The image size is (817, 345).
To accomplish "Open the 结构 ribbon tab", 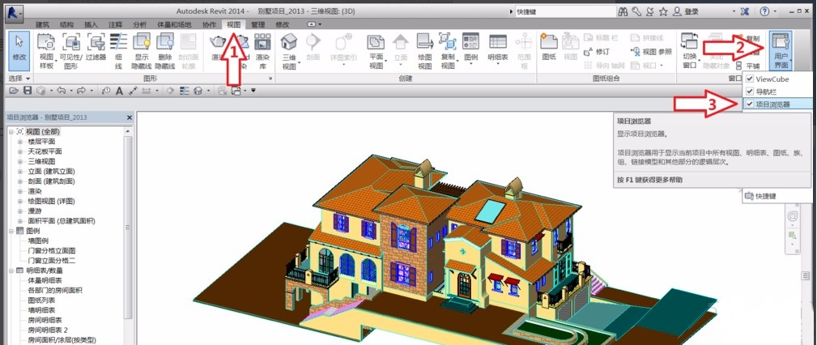I will point(66,24).
